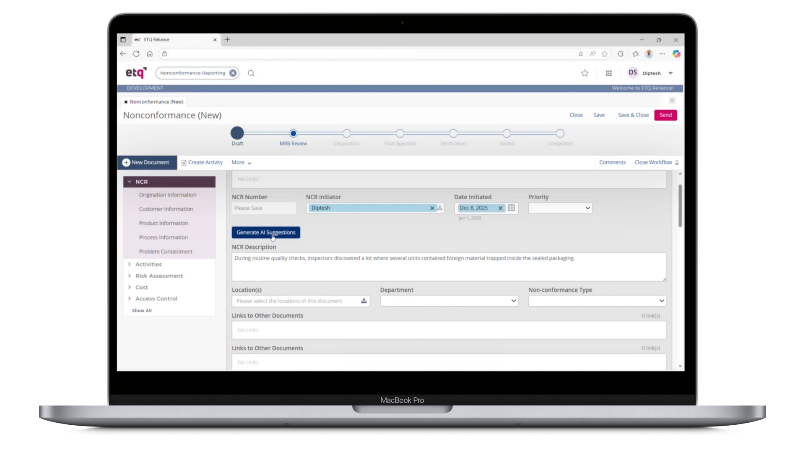Select Product Information in the sidebar
The width and height of the screenshot is (805, 452).
coord(164,223)
